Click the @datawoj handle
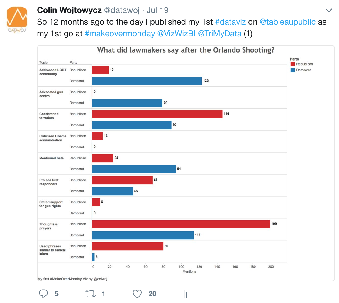Image resolution: width=339 pixels, height=303 pixels. (122, 10)
